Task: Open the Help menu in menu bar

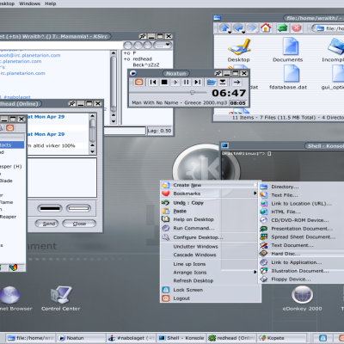Action: [50, 3]
